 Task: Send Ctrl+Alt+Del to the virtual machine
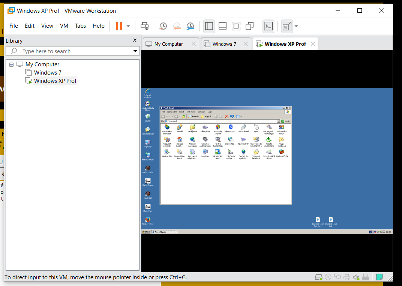pos(145,26)
